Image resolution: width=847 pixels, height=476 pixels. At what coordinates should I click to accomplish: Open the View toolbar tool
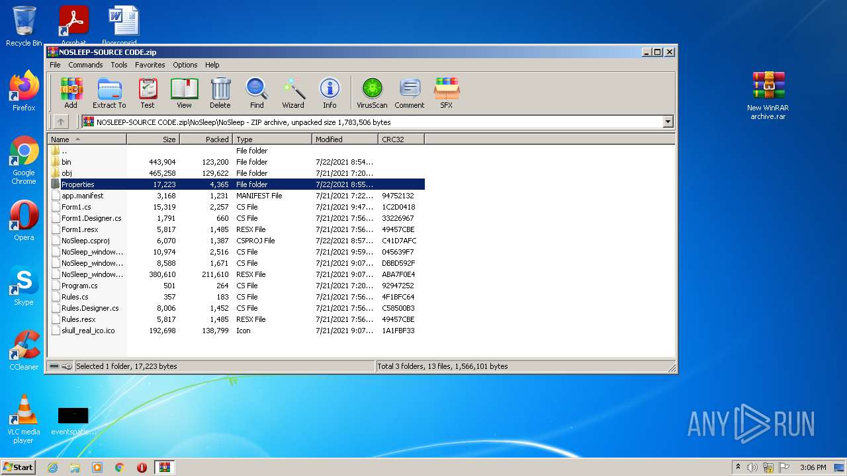click(x=184, y=93)
